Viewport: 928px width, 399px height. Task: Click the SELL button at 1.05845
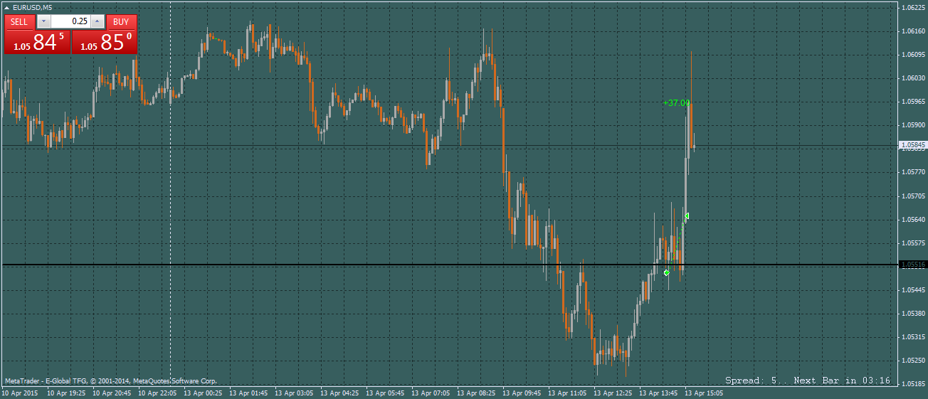pos(37,42)
